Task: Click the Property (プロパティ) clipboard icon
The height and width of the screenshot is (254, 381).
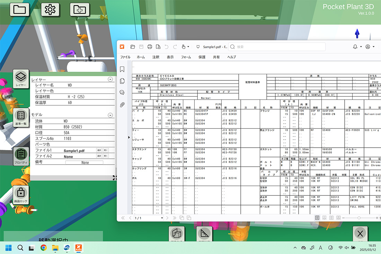Action: 21,156
